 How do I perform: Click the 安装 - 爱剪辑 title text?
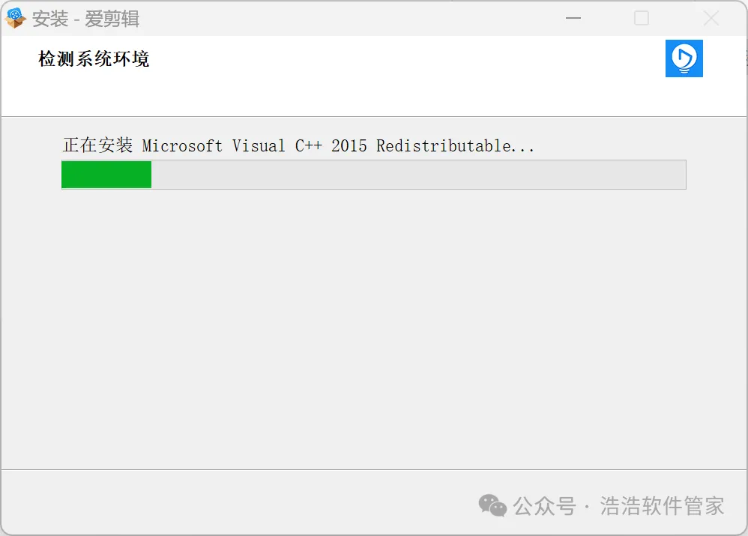tap(86, 19)
